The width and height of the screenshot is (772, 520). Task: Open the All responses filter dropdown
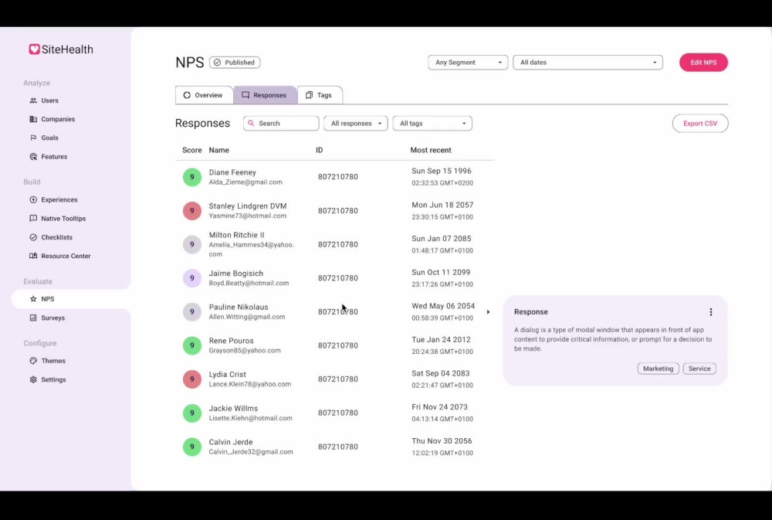(355, 123)
